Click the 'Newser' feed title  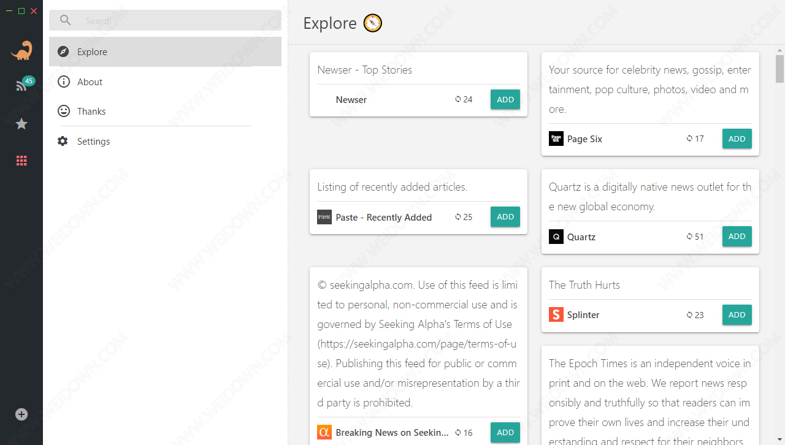click(x=351, y=100)
